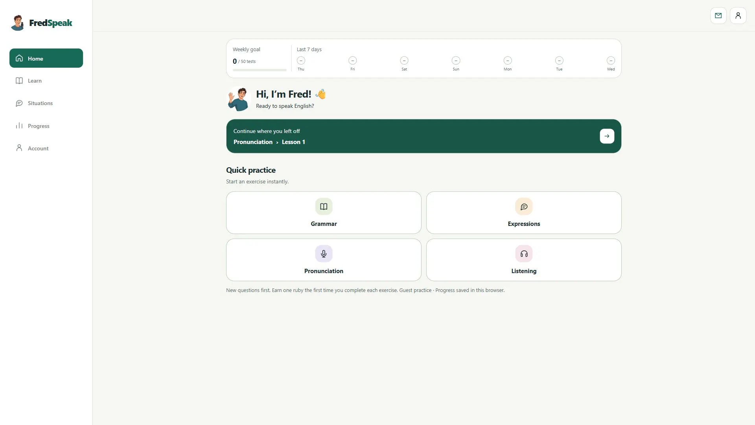Click 'Ready to speak English?' text
755x425 pixels.
pos(285,106)
